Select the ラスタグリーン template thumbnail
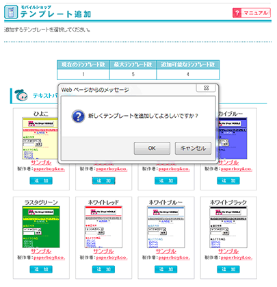277x287 pixels. pos(41,227)
